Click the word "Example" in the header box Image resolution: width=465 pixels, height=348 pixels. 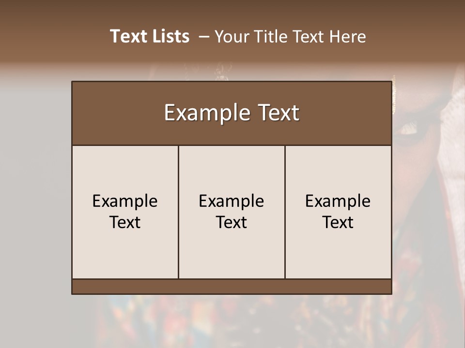[207, 113]
